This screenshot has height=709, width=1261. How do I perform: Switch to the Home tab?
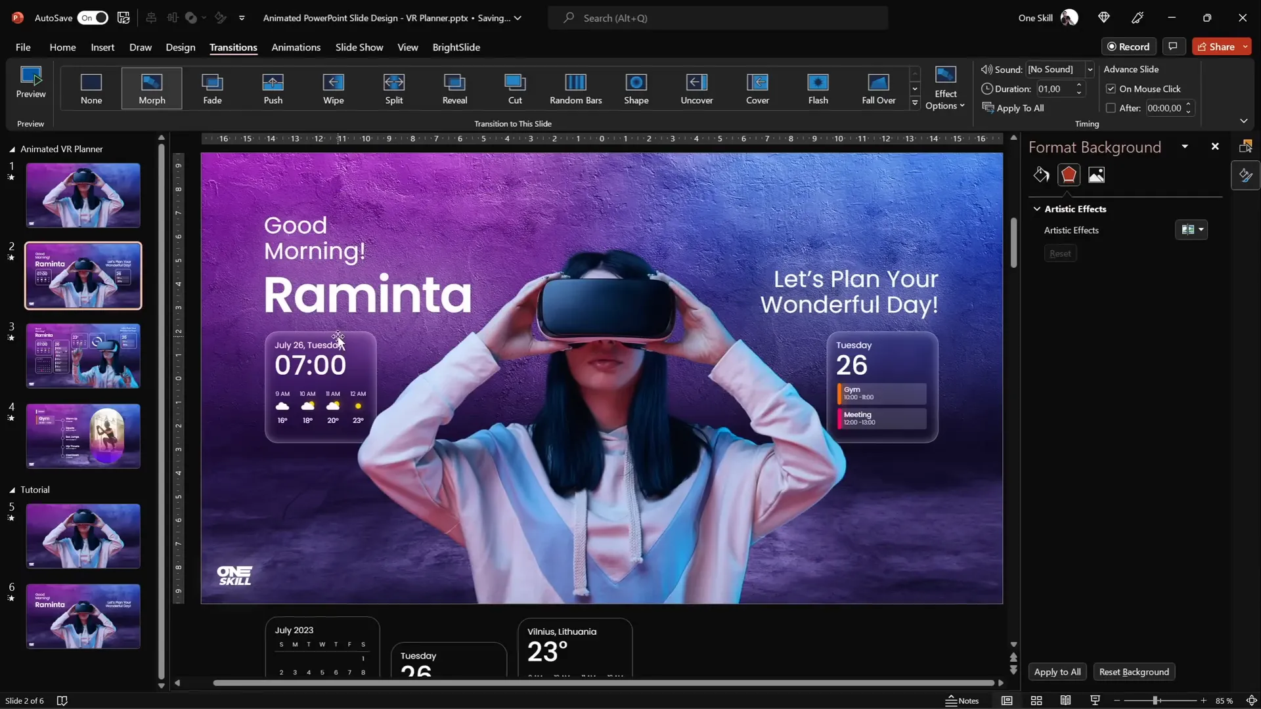point(62,47)
